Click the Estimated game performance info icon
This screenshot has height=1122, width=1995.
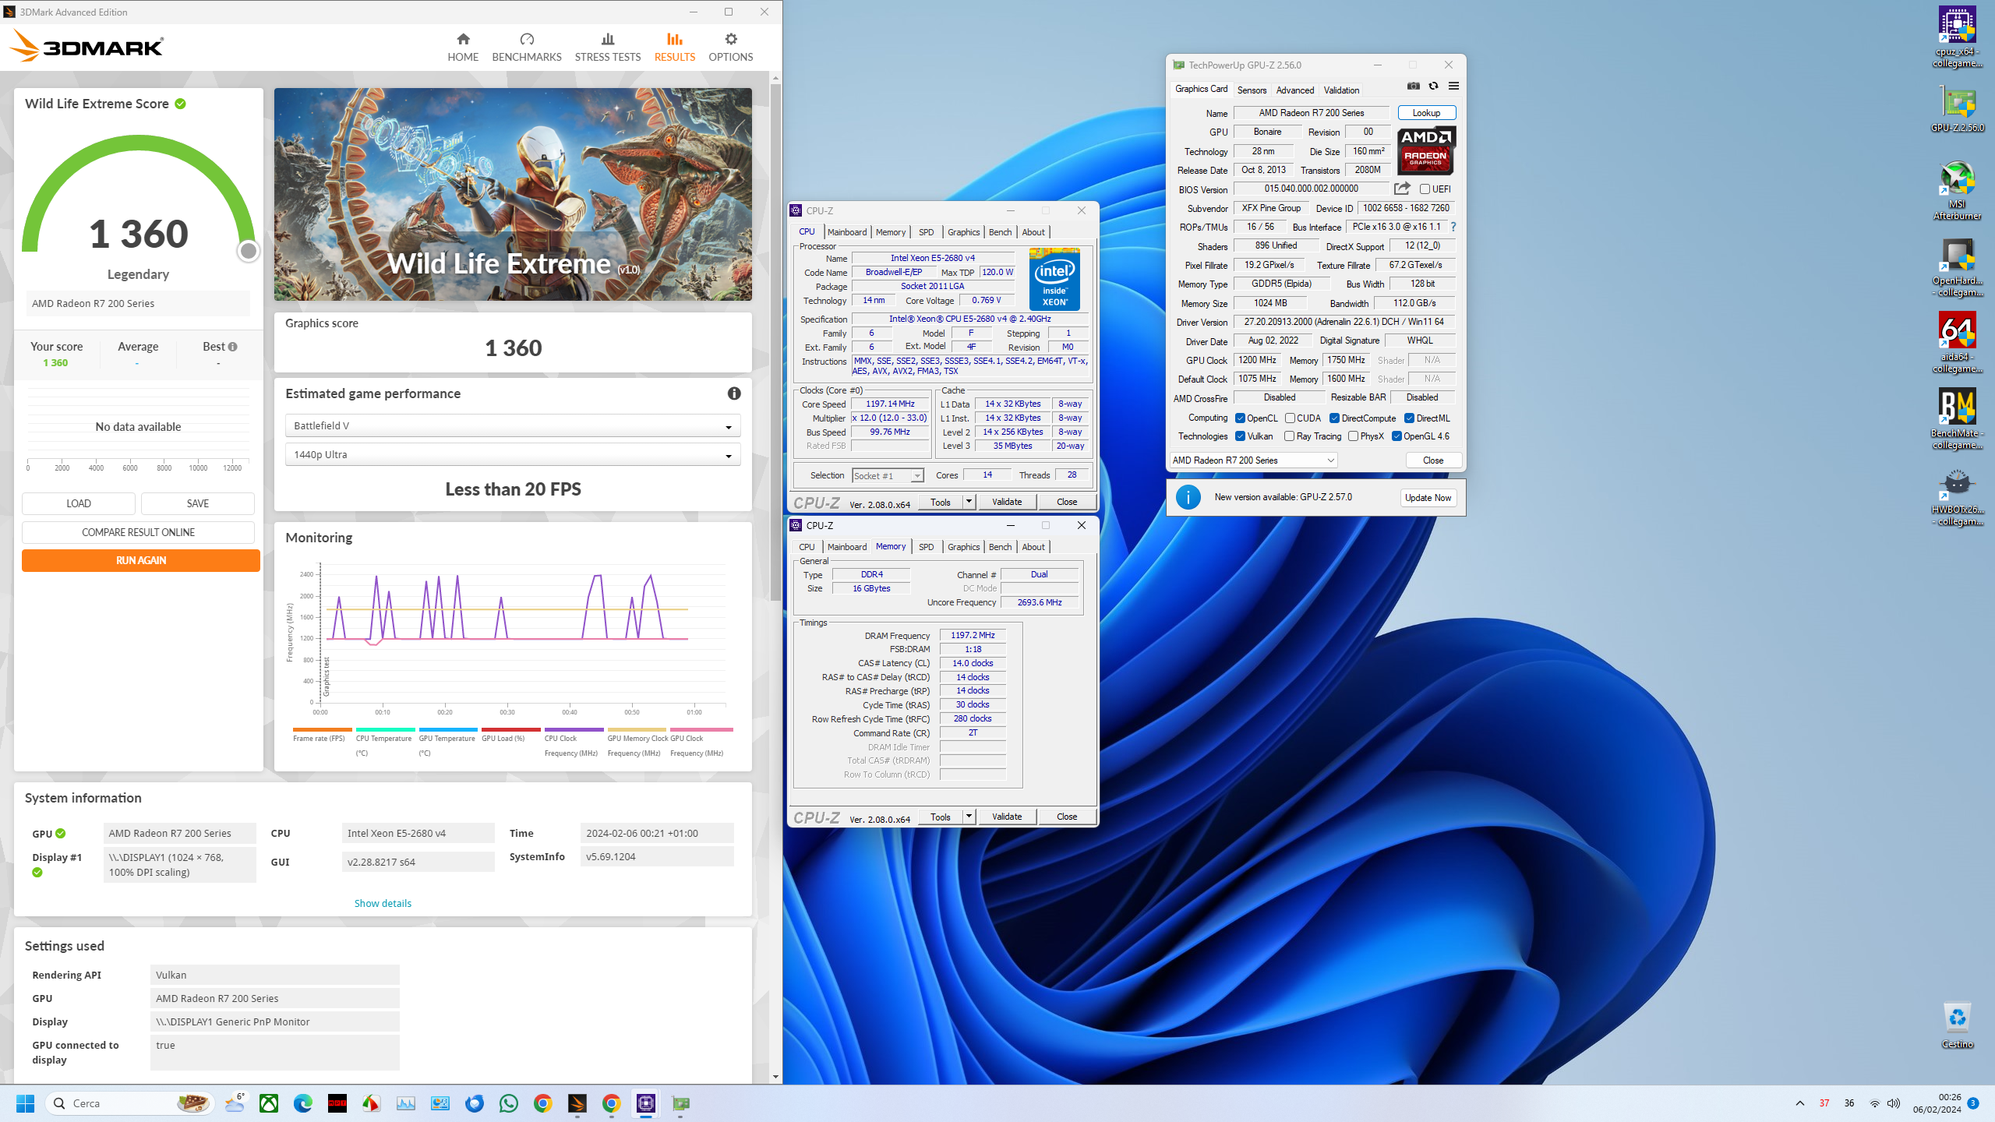[x=734, y=393]
